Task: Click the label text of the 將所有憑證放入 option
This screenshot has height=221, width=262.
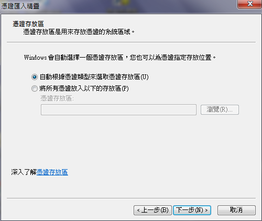Action: (x=84, y=89)
